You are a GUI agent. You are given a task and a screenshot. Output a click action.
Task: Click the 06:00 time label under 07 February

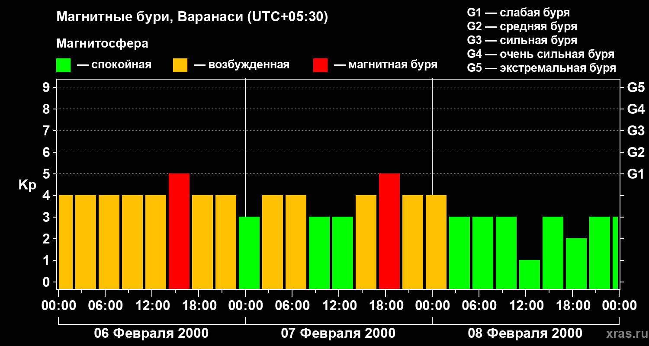coord(292,306)
